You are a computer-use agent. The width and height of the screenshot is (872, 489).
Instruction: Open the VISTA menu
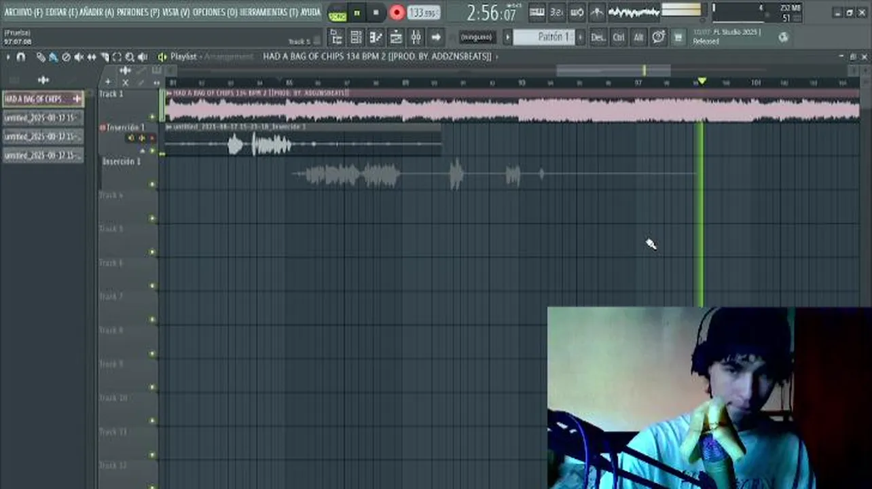[x=176, y=12]
